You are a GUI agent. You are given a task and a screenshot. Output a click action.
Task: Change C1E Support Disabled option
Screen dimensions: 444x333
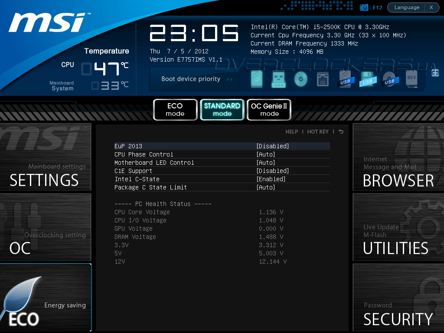point(273,171)
